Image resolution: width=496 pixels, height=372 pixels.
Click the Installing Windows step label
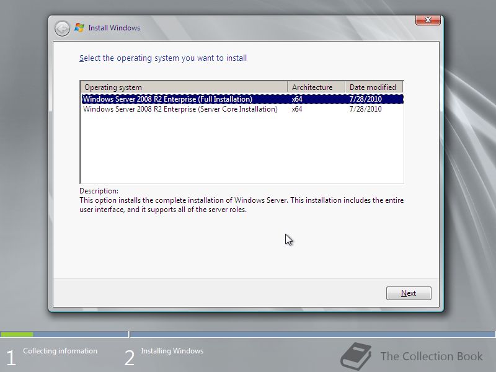tap(172, 351)
